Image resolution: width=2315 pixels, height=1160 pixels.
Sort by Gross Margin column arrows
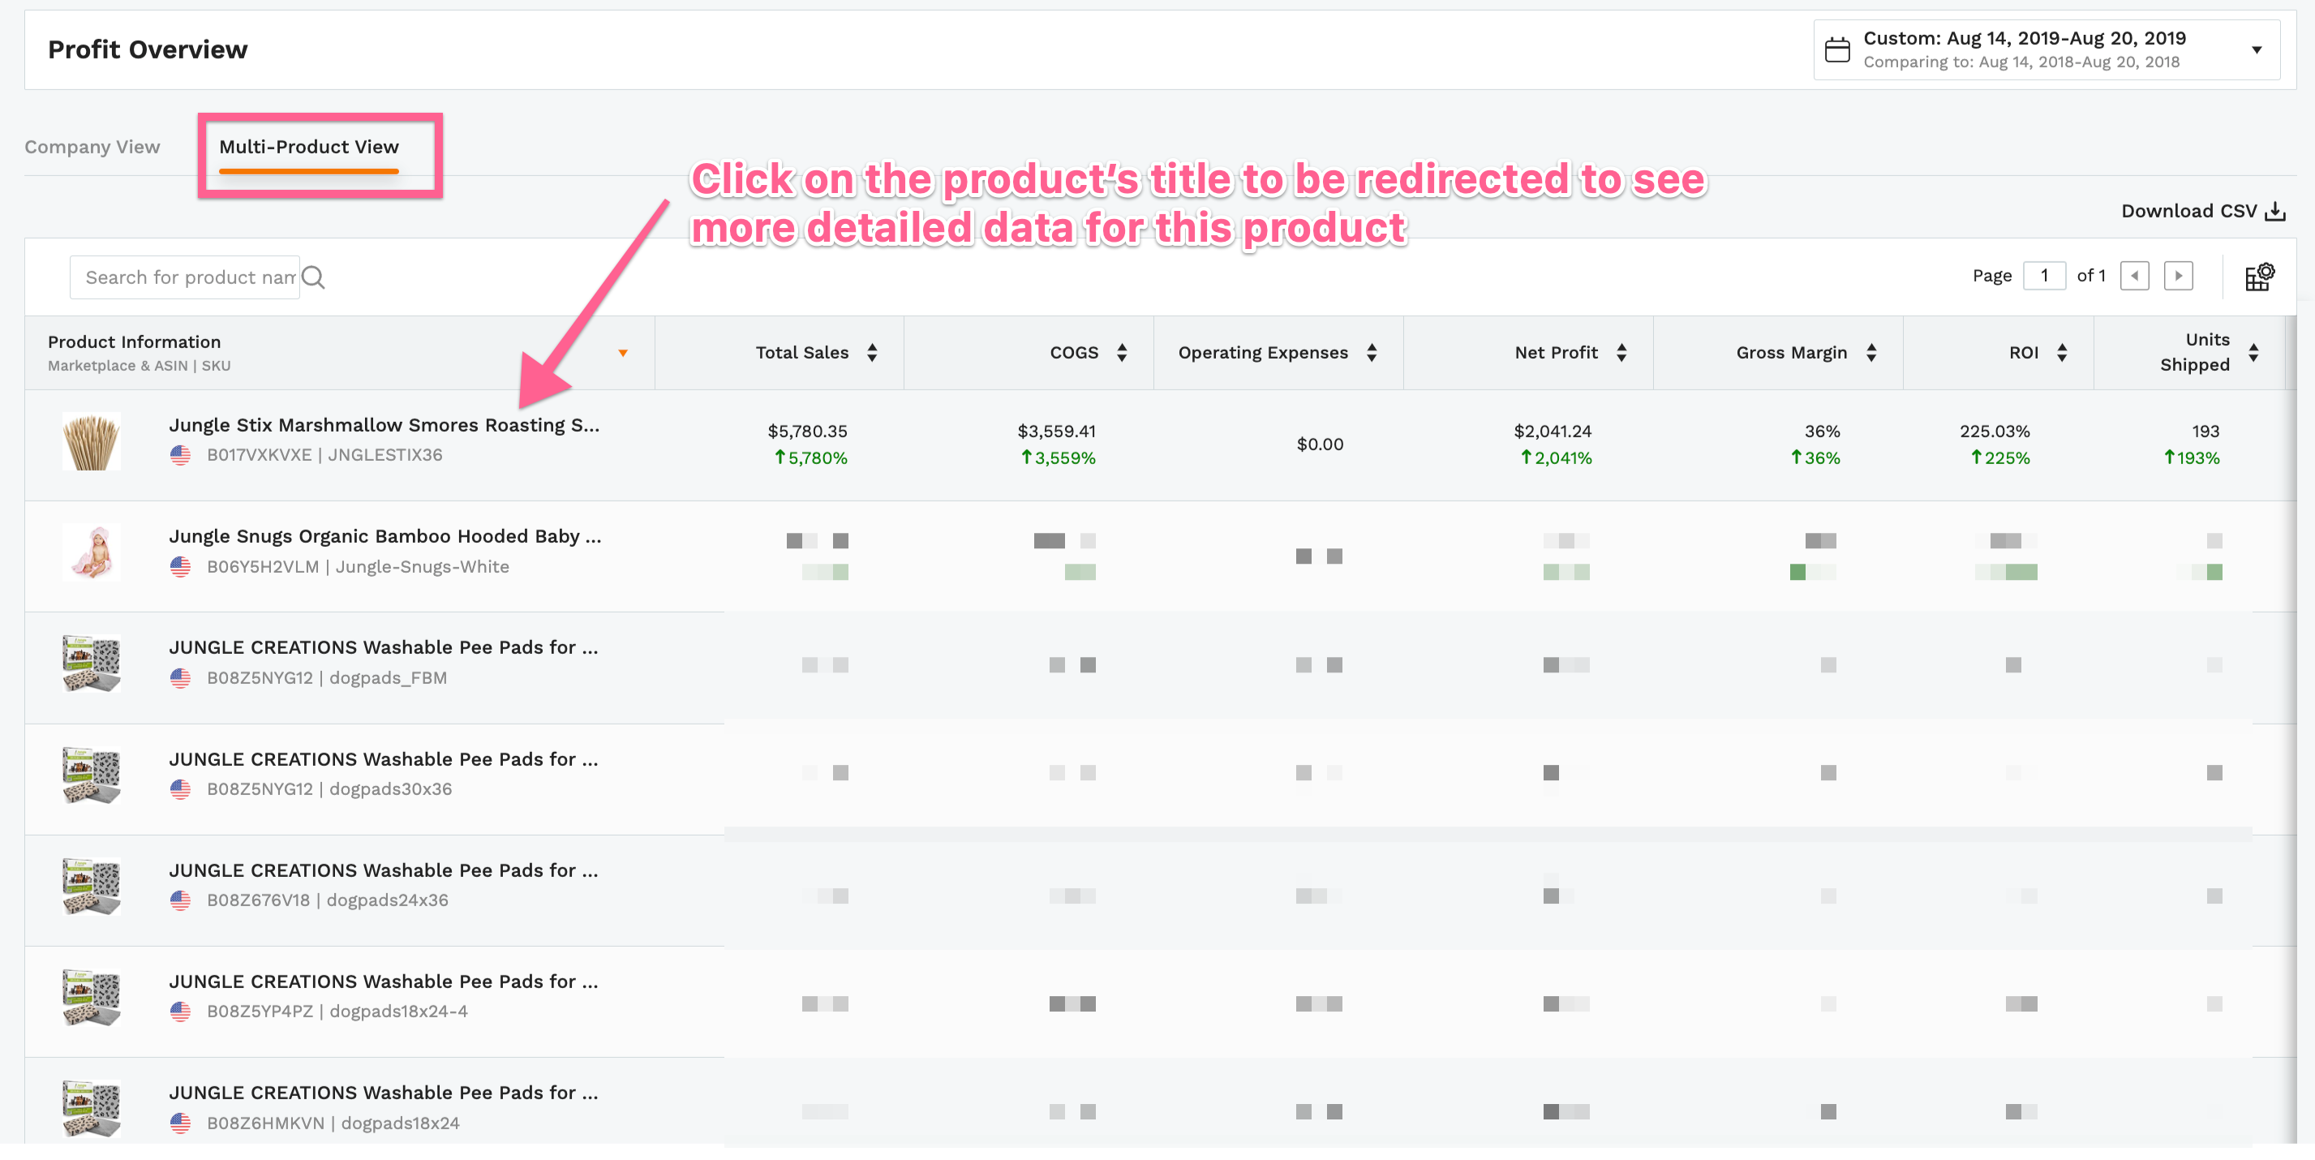click(x=1871, y=352)
